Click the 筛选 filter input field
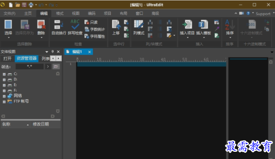275x159 pixels. click(30, 66)
